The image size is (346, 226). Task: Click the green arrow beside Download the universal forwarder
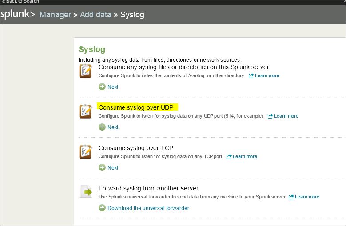pos(102,208)
